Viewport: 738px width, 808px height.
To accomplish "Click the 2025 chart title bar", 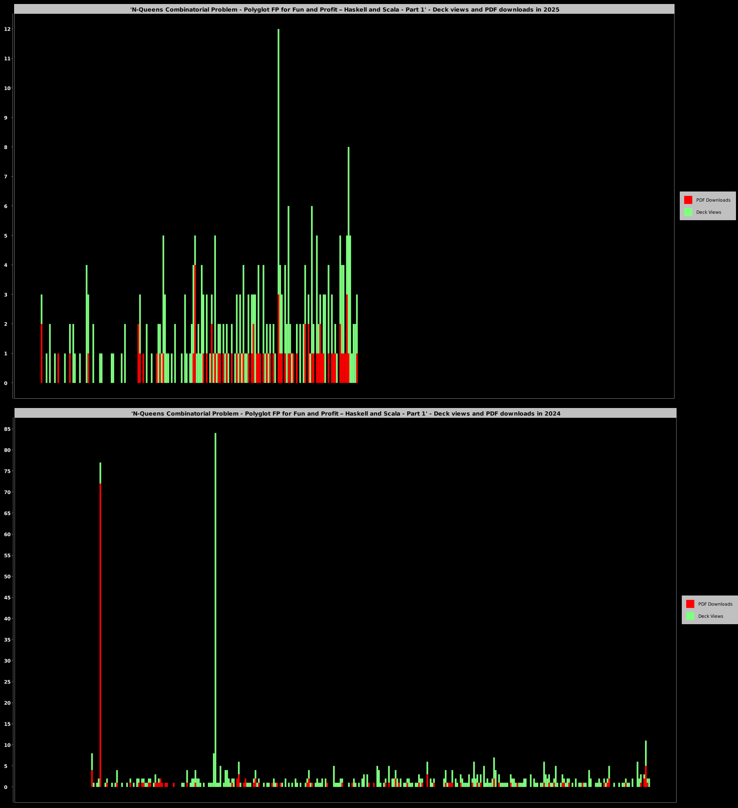I will pos(345,9).
